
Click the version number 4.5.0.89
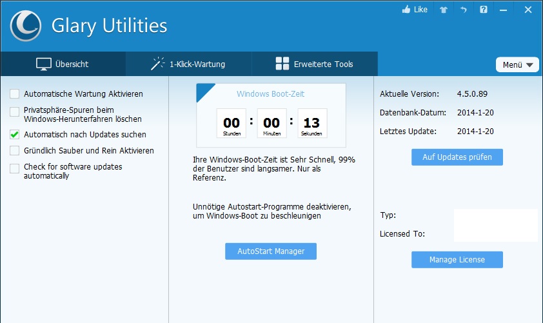(472, 94)
